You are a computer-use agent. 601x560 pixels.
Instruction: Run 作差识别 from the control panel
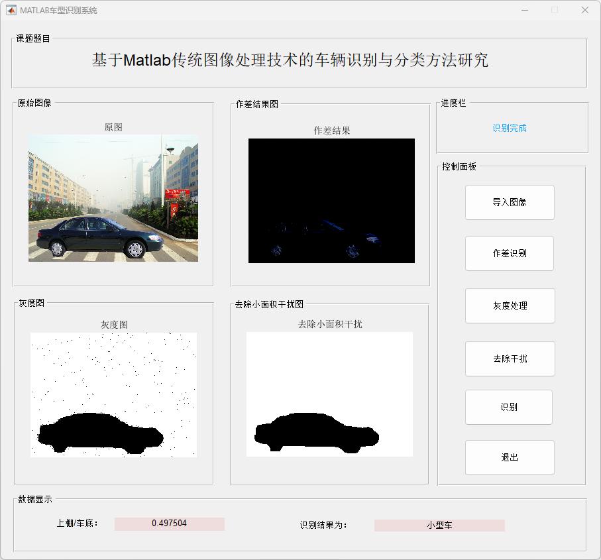[x=509, y=253]
